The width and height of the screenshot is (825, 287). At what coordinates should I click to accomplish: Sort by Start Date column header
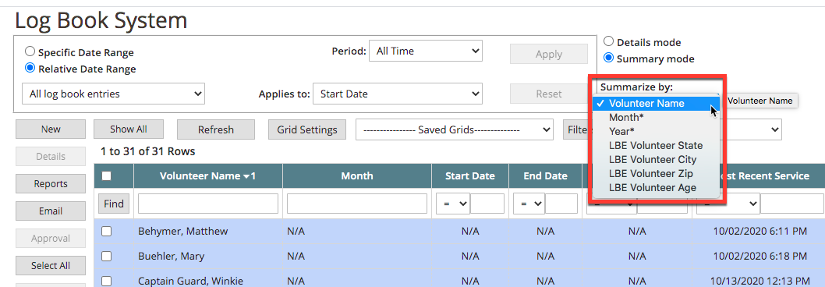[470, 176]
